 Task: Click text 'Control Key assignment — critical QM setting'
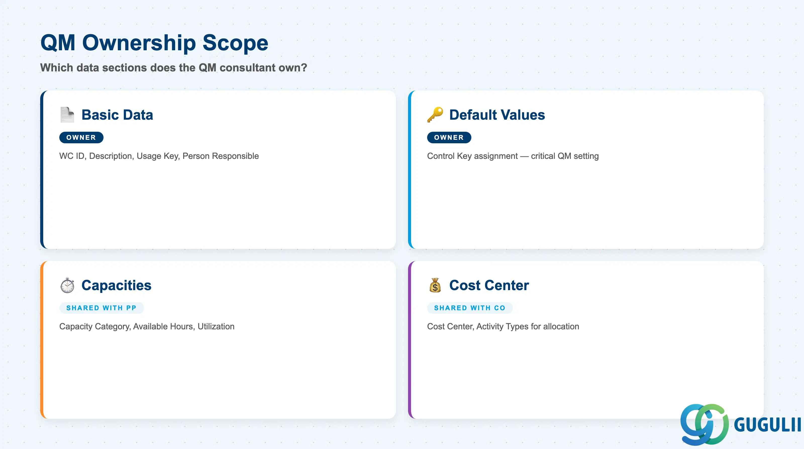pyautogui.click(x=513, y=156)
